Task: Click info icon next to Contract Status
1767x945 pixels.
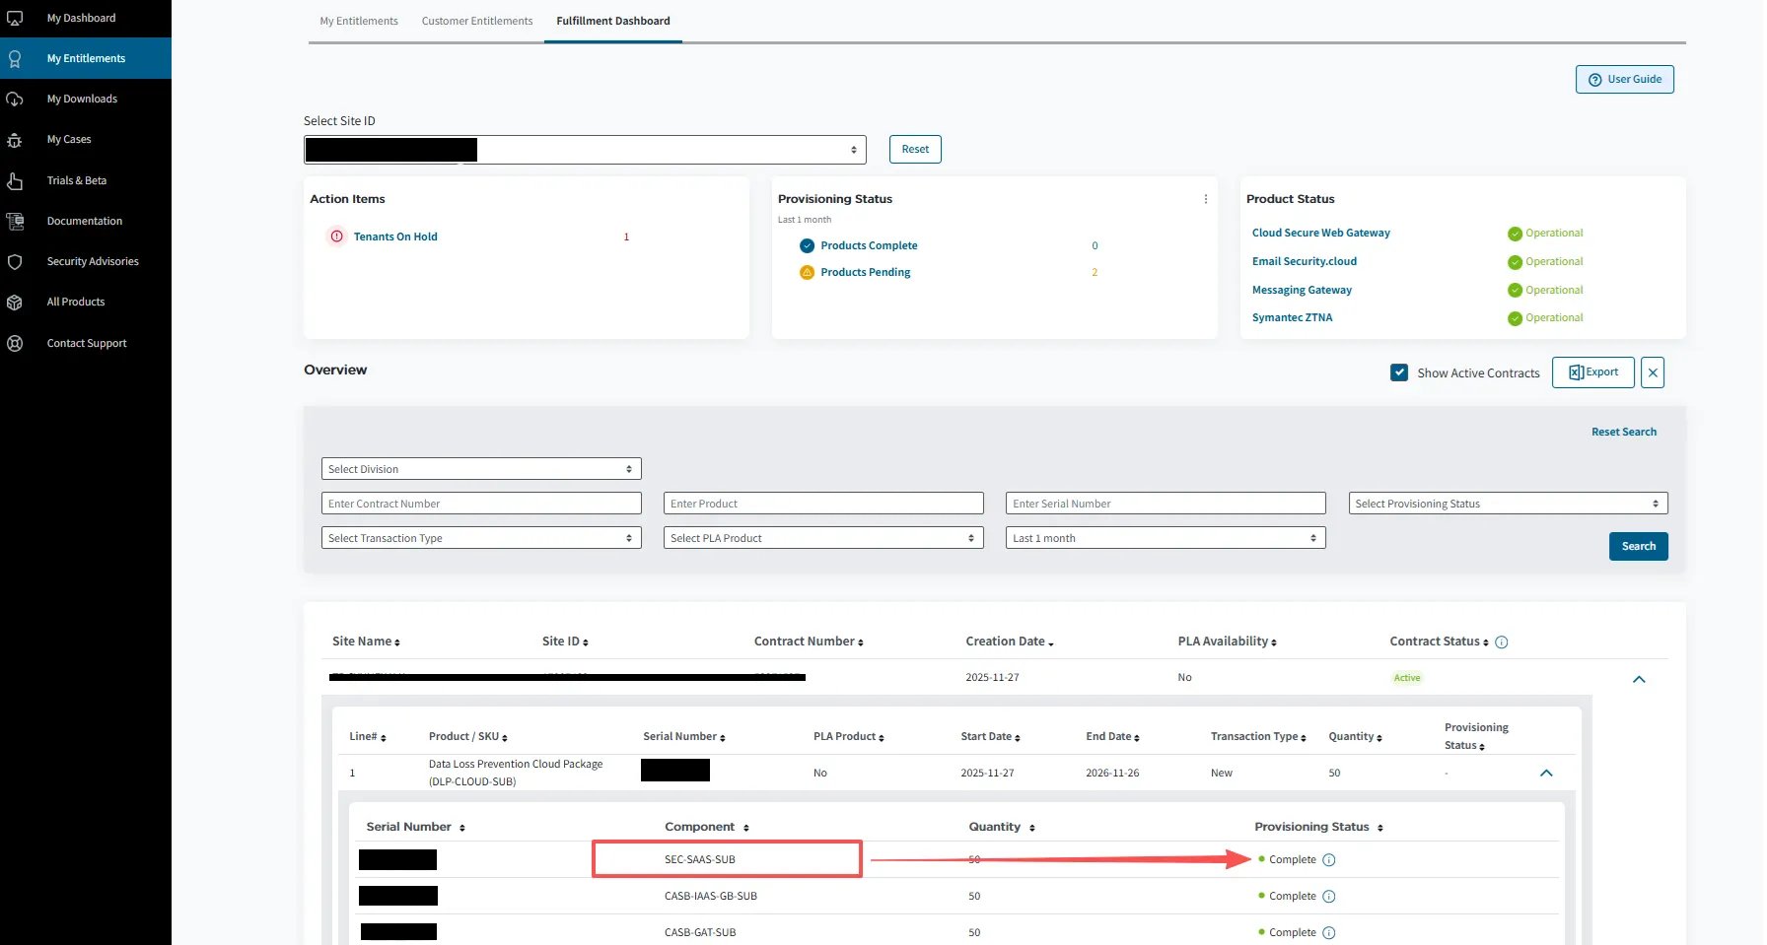Action: [1501, 642]
